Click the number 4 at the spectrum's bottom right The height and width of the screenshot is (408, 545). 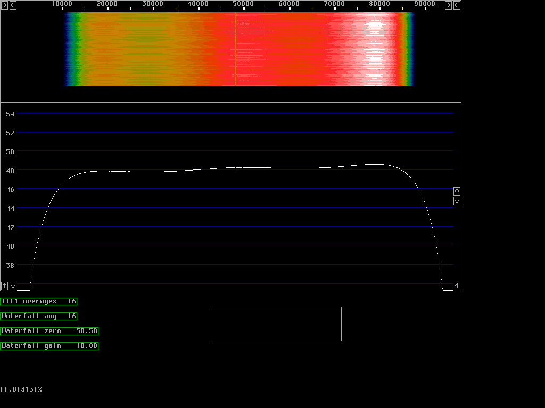pos(456,286)
